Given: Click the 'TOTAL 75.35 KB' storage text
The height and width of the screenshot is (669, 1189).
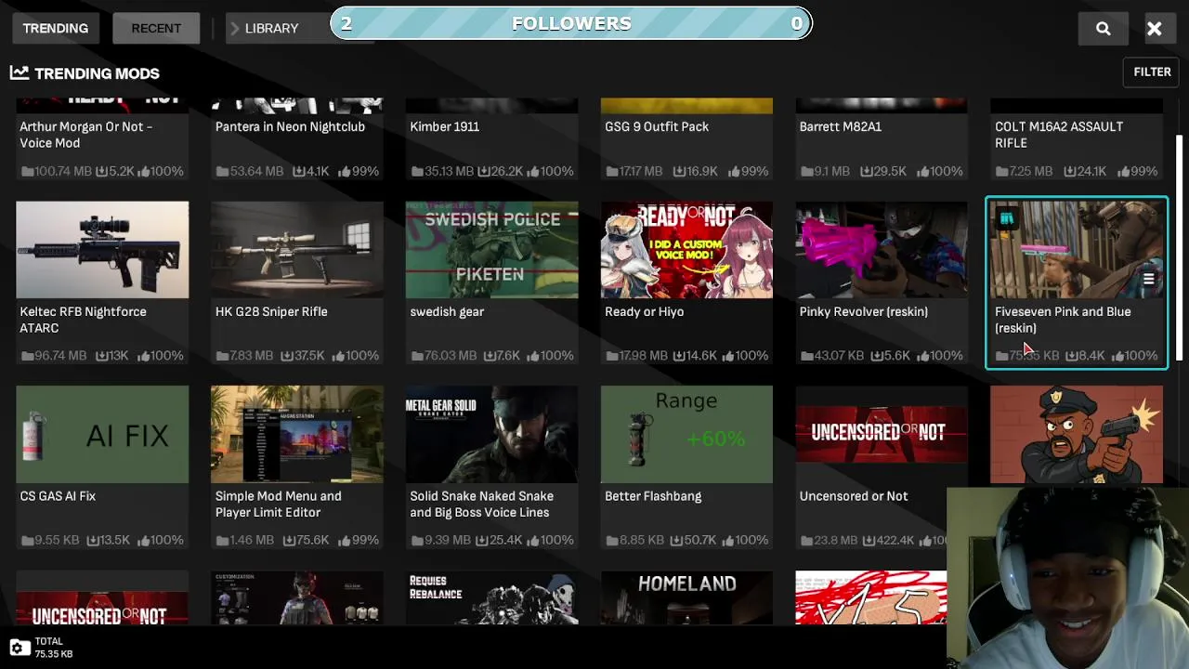Looking at the screenshot, I should pyautogui.click(x=54, y=648).
